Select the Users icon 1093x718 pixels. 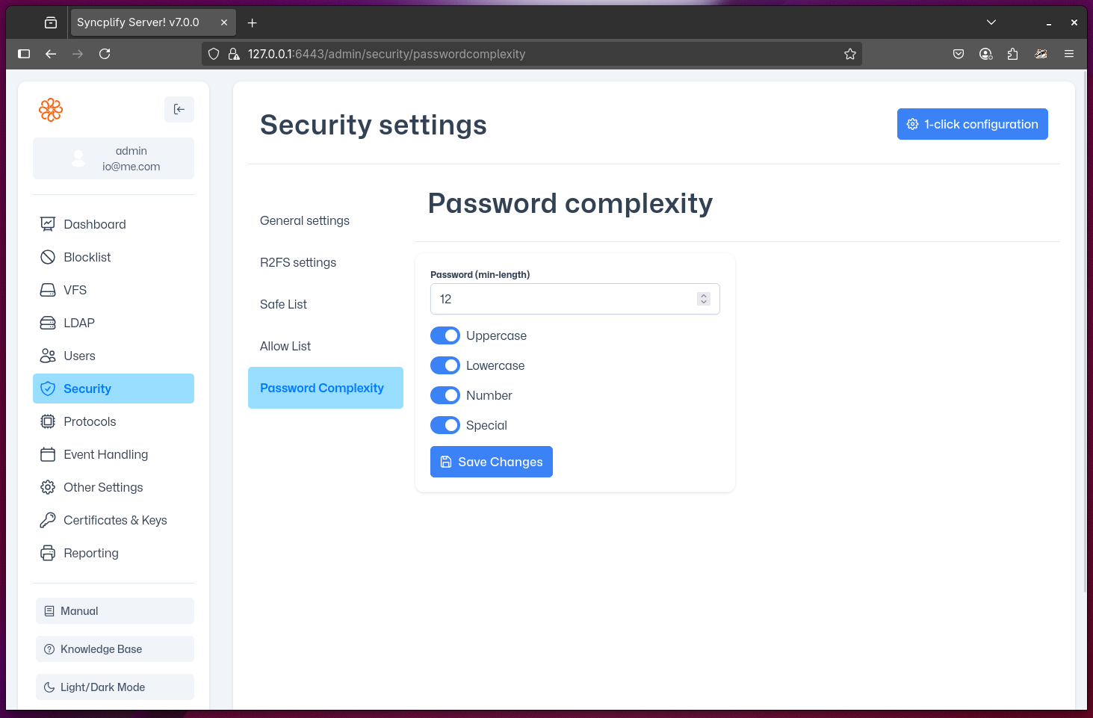[x=48, y=355]
